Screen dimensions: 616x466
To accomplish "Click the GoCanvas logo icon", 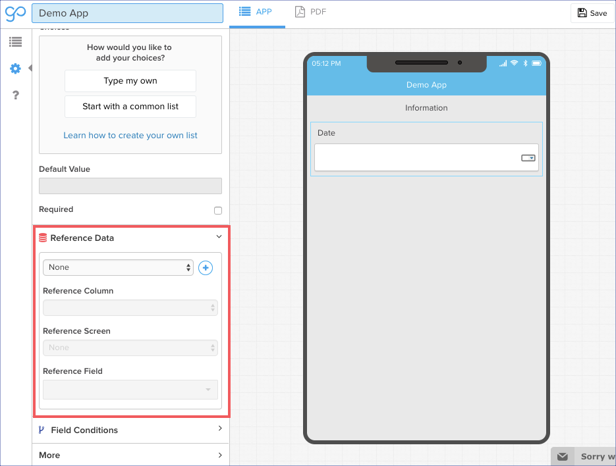I will pos(15,13).
